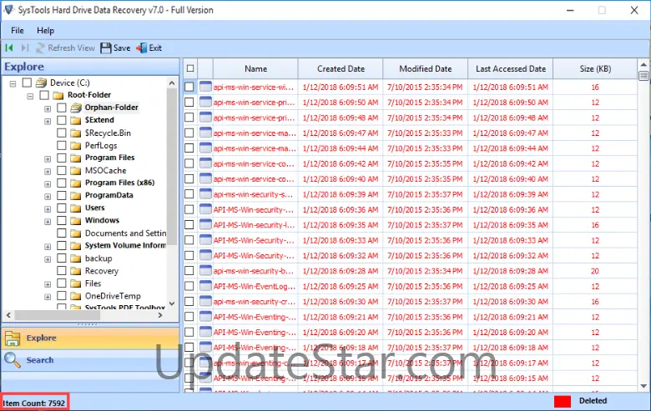651x411 pixels.
Task: Click the file list scroll-down arrow
Action: point(643,386)
